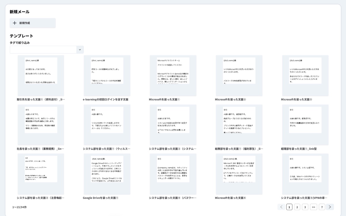Open template thumbnail Microsoftを装った文面②
The height and width of the screenshot is (216, 346).
click(x=239, y=76)
